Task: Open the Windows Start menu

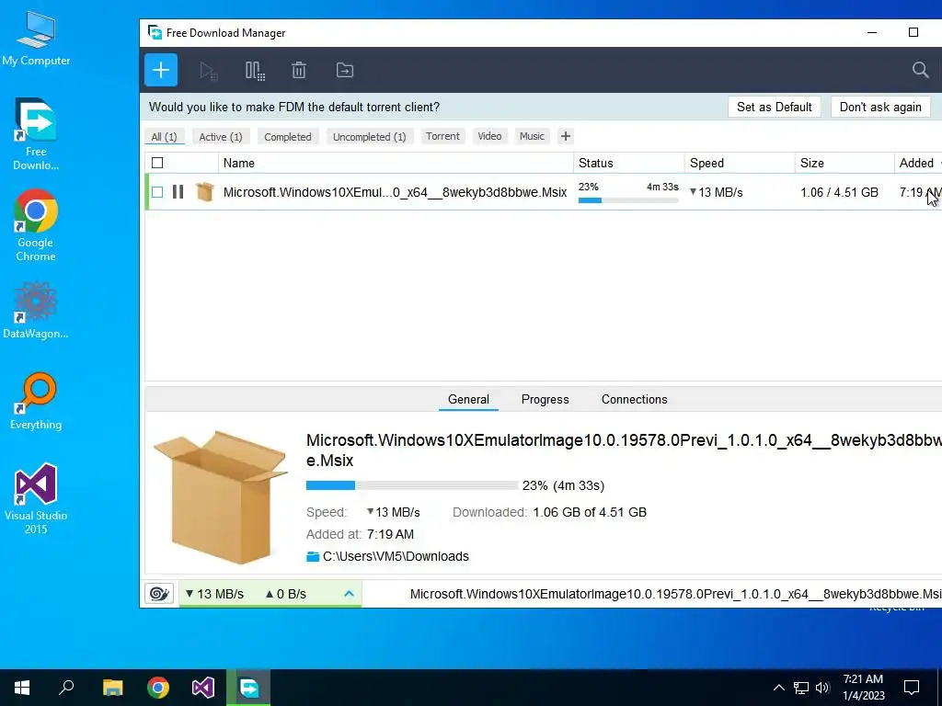Action: 22,688
